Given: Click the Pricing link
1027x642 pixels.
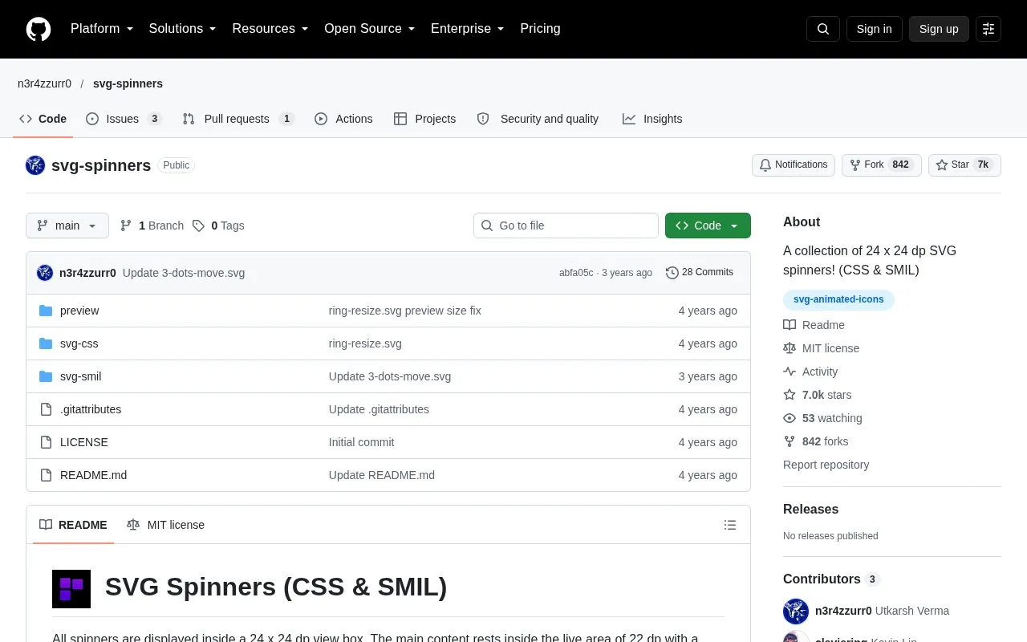Looking at the screenshot, I should [x=540, y=29].
